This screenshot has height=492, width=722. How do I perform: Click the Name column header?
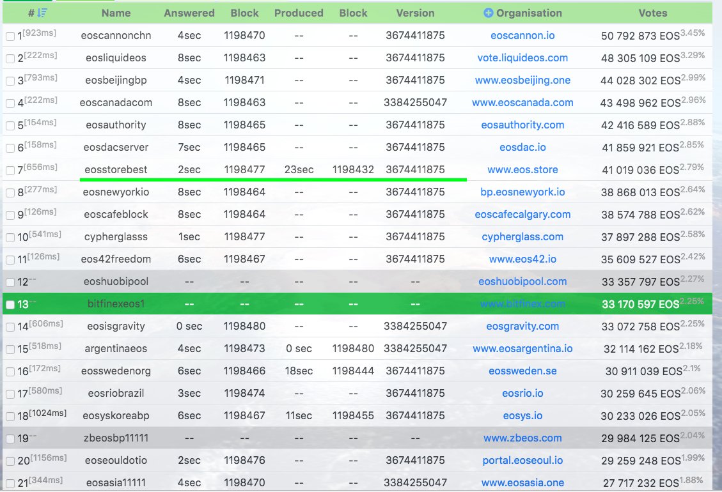pos(116,13)
